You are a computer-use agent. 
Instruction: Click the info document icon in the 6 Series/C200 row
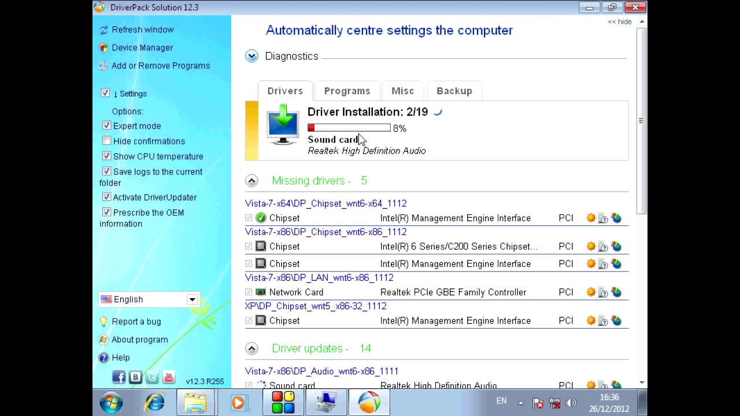click(603, 247)
